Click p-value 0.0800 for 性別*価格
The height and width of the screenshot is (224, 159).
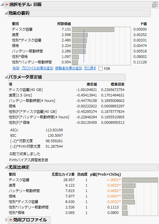(113, 213)
